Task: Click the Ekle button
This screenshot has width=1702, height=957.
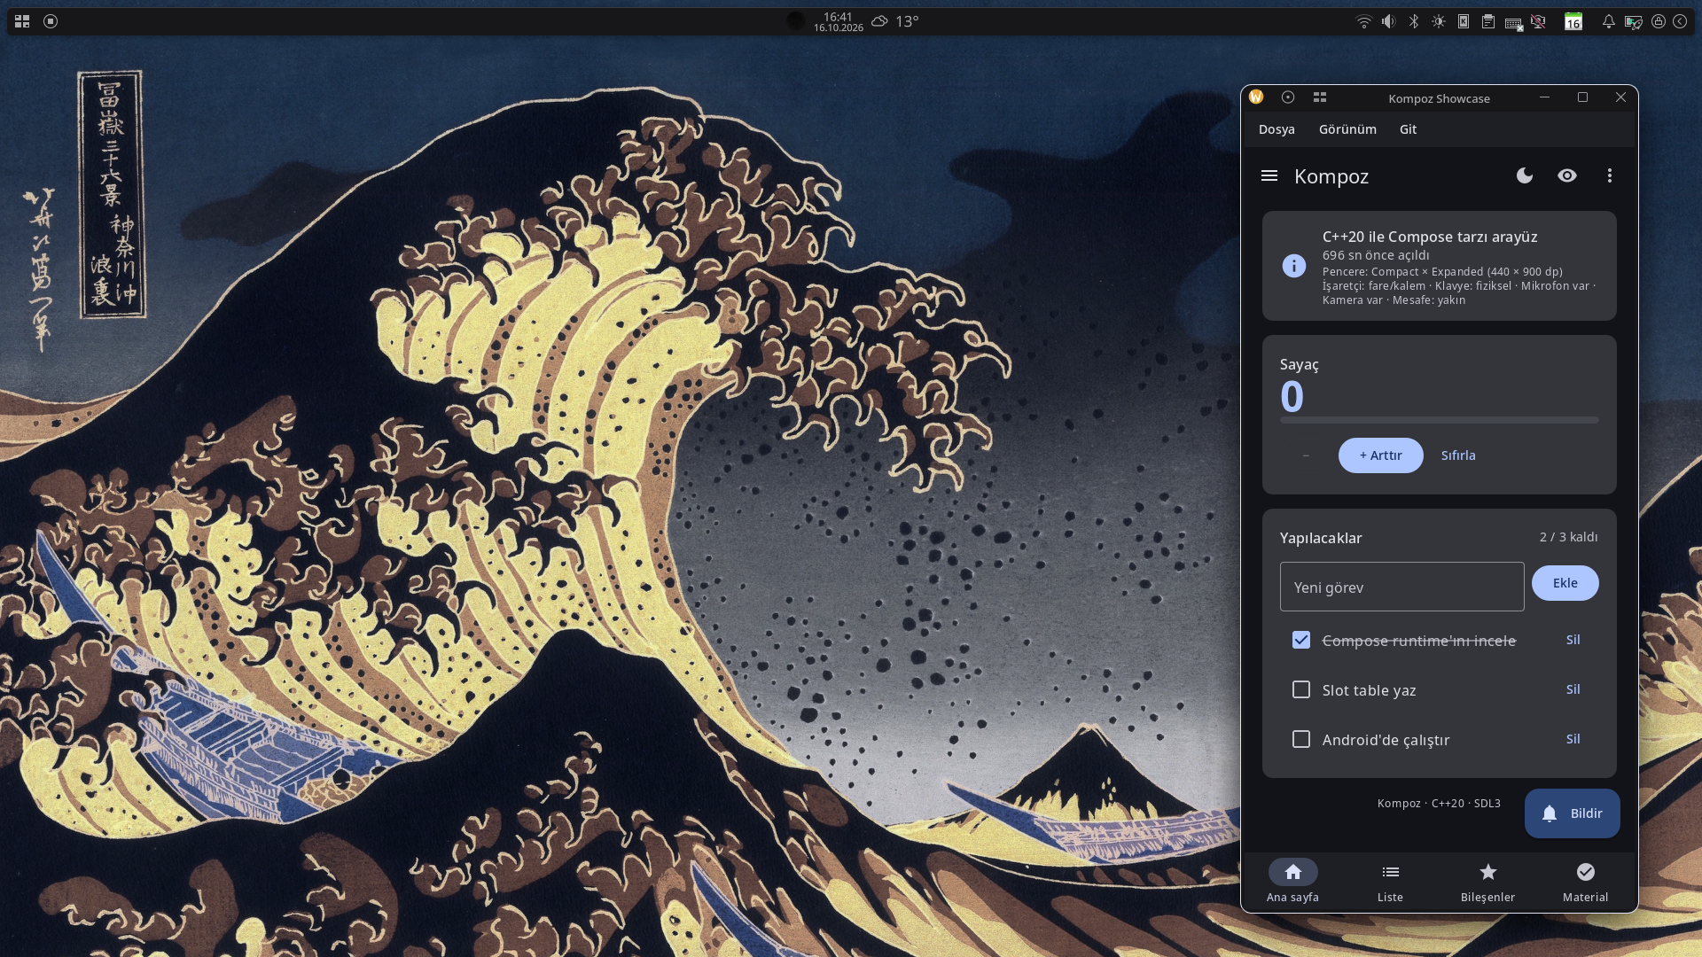Action: (x=1565, y=583)
